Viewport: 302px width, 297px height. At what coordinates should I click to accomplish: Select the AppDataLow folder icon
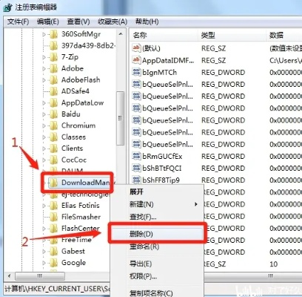(53, 102)
